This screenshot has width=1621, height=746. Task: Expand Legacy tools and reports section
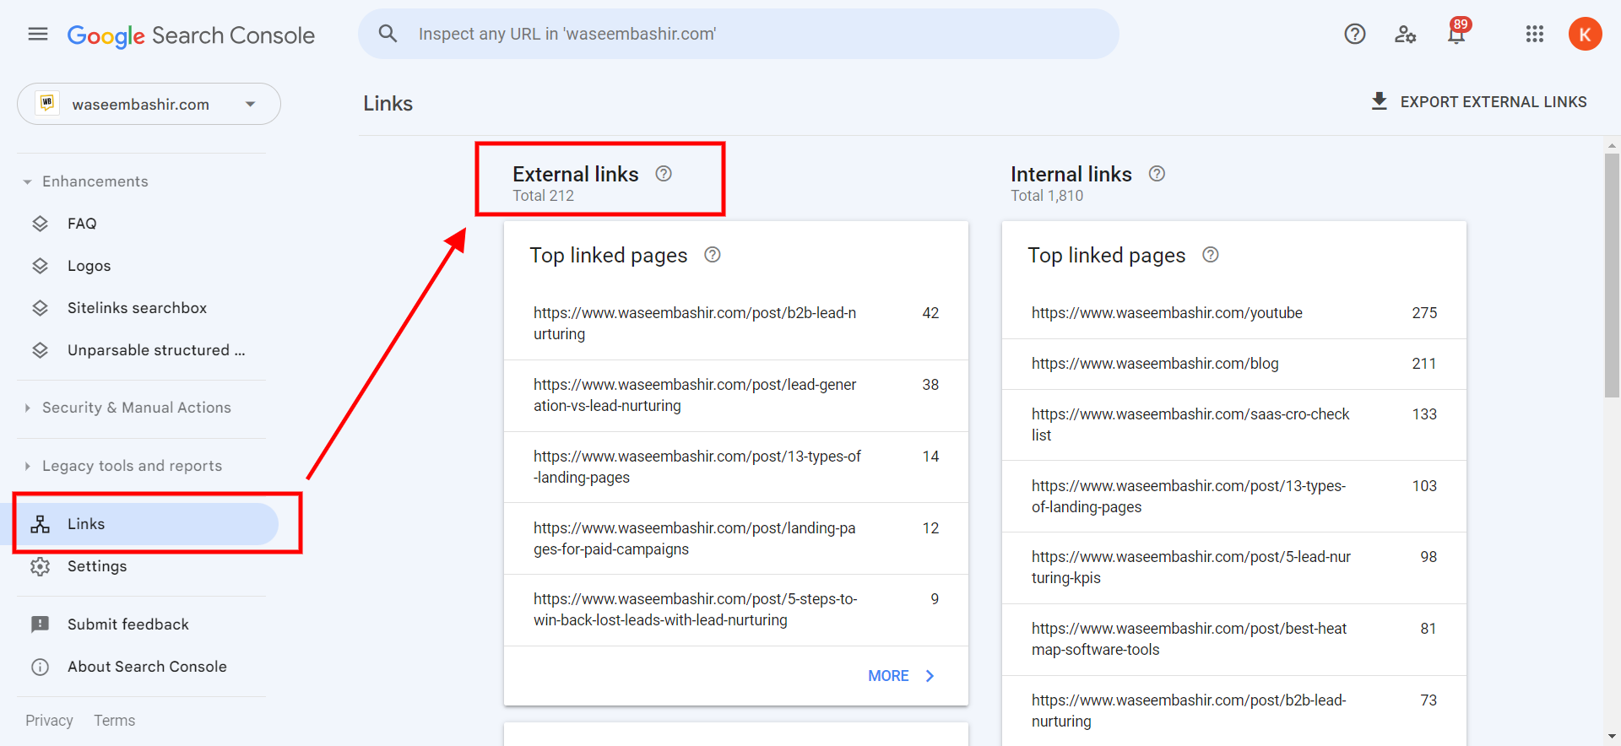coord(123,466)
